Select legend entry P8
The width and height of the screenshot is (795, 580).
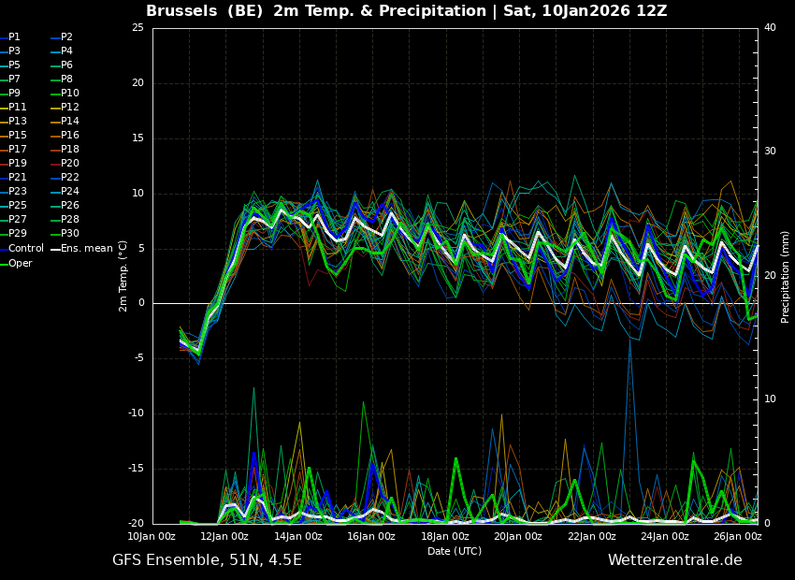[67, 80]
